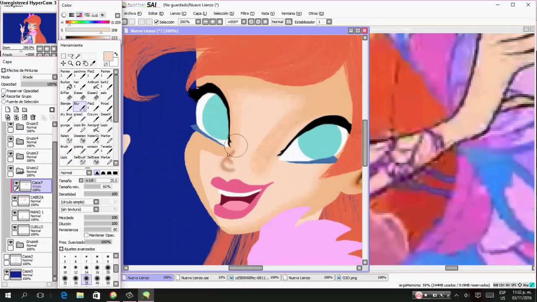Adjust the Persistencia slider

coord(101,230)
